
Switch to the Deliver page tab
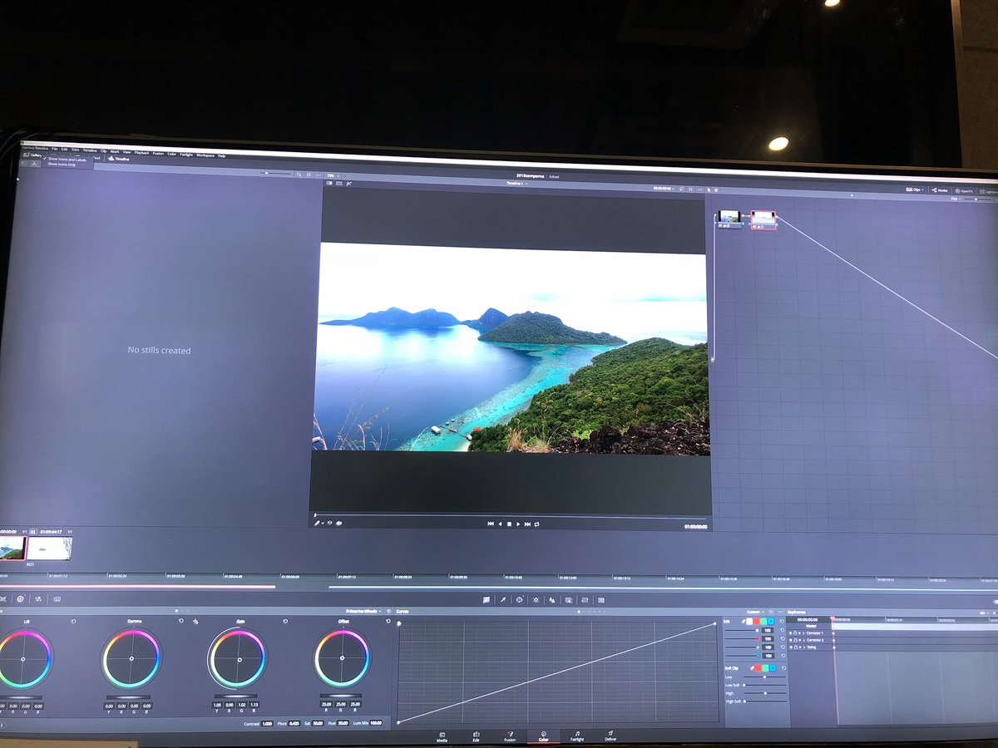[x=610, y=736]
